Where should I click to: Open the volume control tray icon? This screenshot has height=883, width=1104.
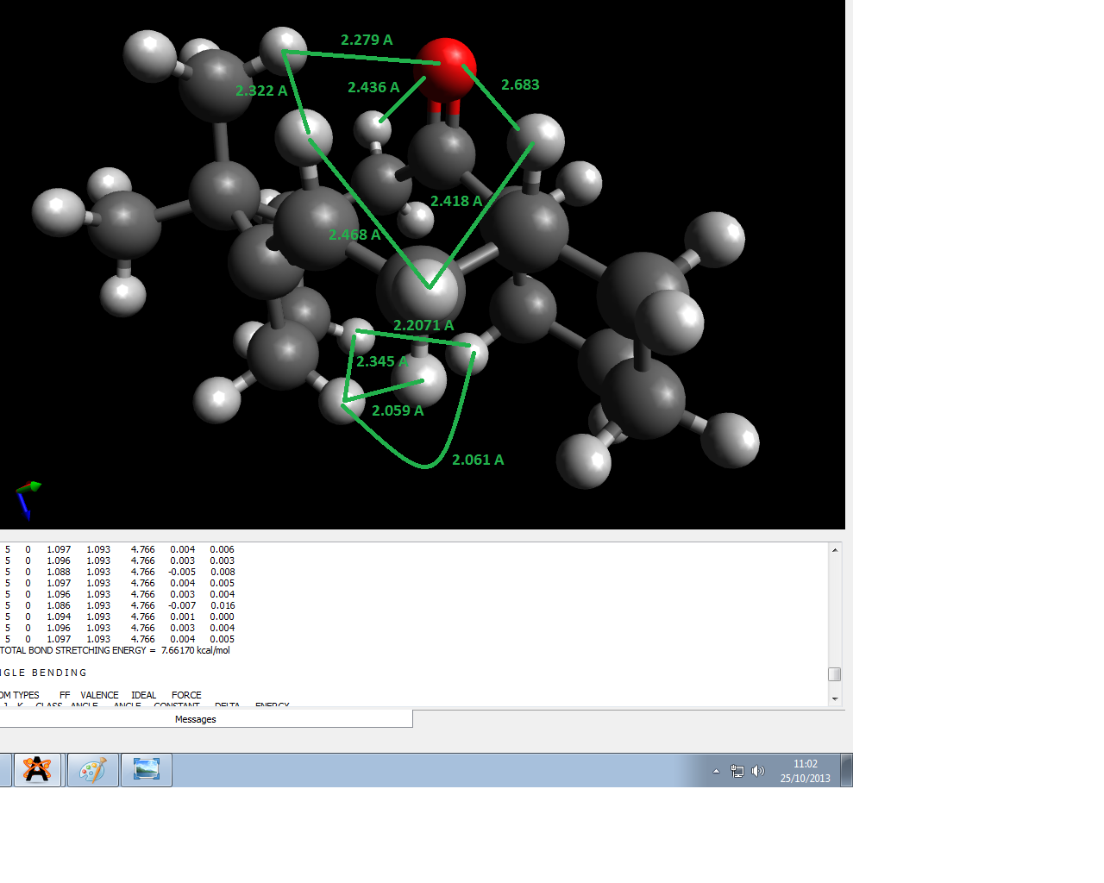point(758,771)
